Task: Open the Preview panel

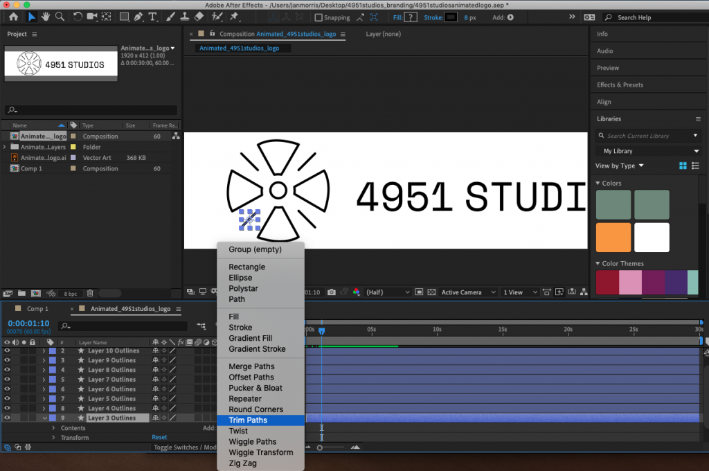Action: pos(608,68)
